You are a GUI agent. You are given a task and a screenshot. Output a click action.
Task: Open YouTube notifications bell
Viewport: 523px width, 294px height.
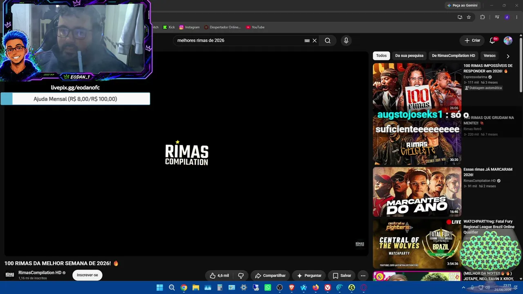492,40
